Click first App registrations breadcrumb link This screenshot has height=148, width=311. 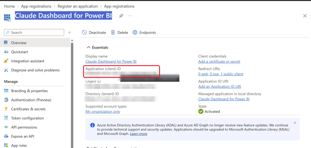36,6
